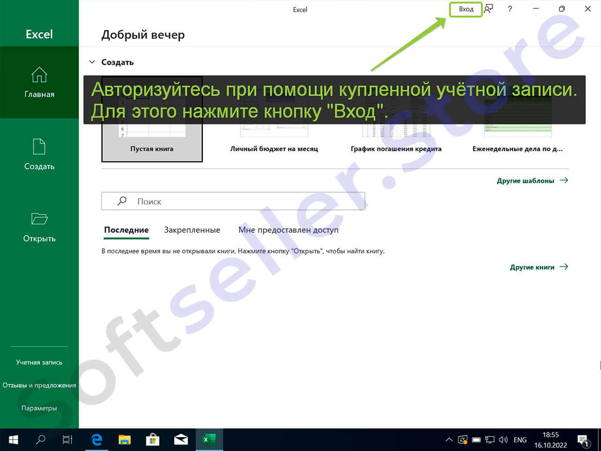Open the notification center icon

click(583, 440)
